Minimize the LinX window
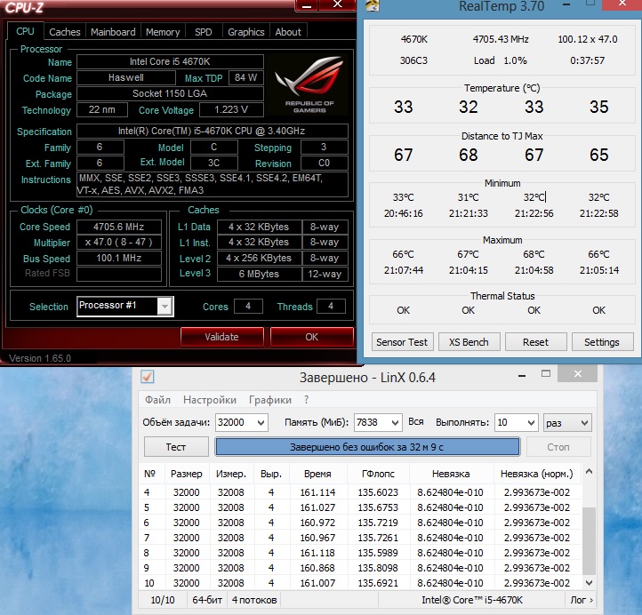 tap(522, 376)
